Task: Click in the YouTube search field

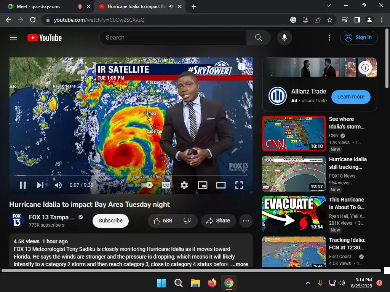Action: (173, 38)
